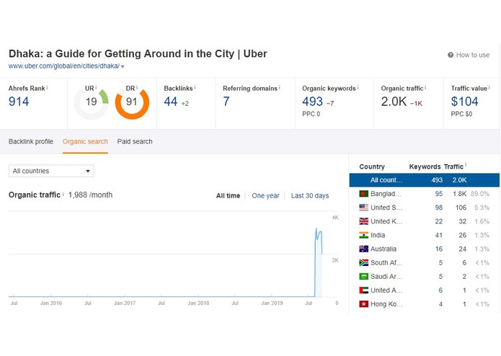This screenshot has height=356, width=501.
Task: Switch to the Backlink profile tab
Action: pyautogui.click(x=31, y=141)
